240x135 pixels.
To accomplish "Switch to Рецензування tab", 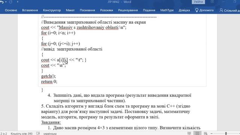I will pos(128,10).
